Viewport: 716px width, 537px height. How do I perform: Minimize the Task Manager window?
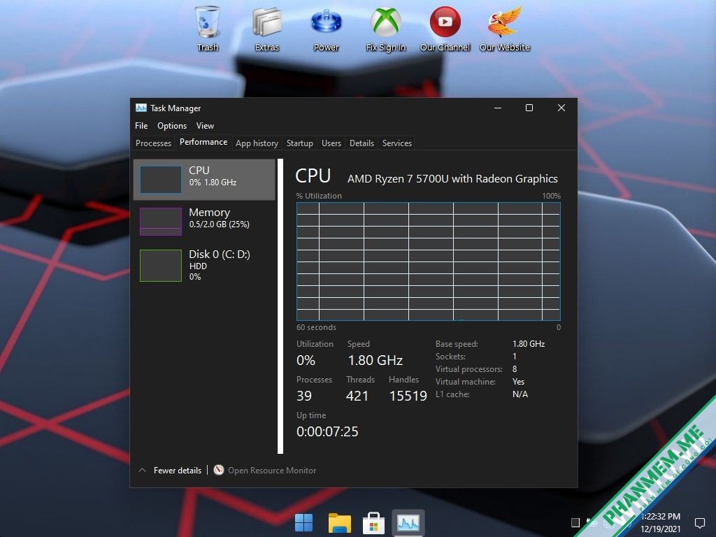pos(498,108)
